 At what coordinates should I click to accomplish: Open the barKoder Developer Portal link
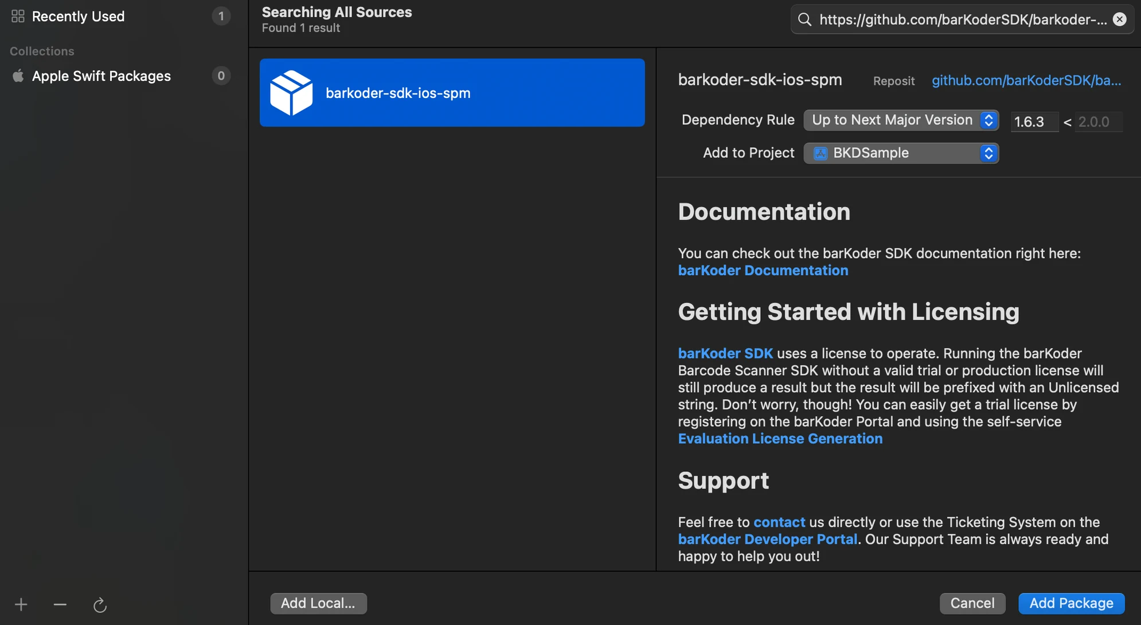(768, 540)
